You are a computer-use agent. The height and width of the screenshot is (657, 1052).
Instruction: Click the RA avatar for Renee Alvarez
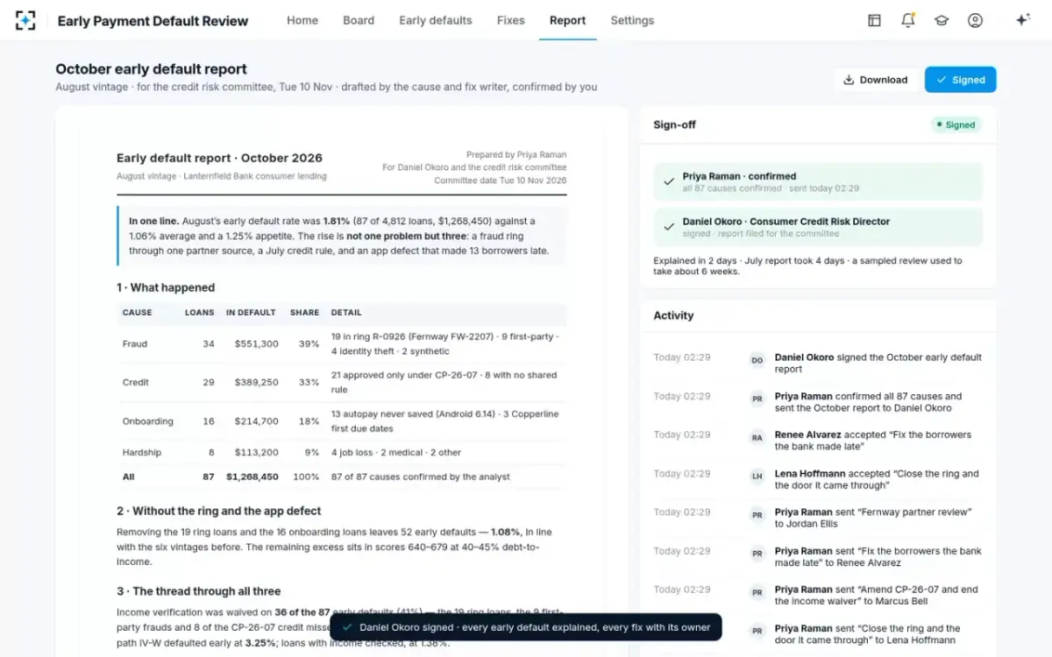pyautogui.click(x=757, y=436)
